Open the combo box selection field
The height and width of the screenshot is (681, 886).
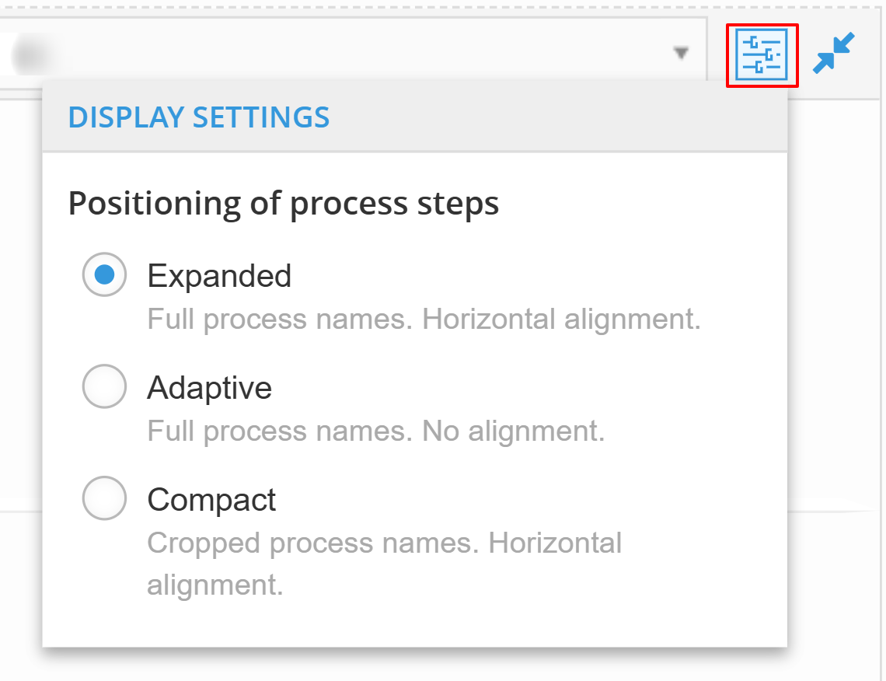(x=353, y=54)
